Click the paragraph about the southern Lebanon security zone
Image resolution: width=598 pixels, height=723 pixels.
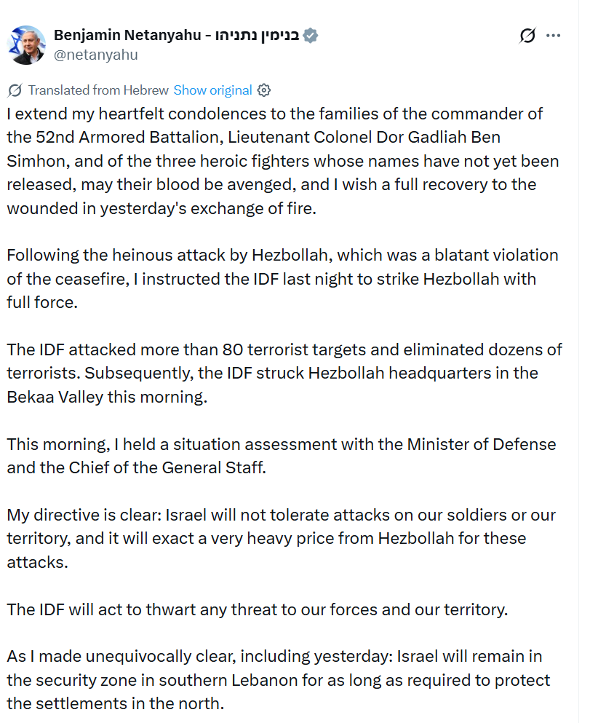point(279,680)
